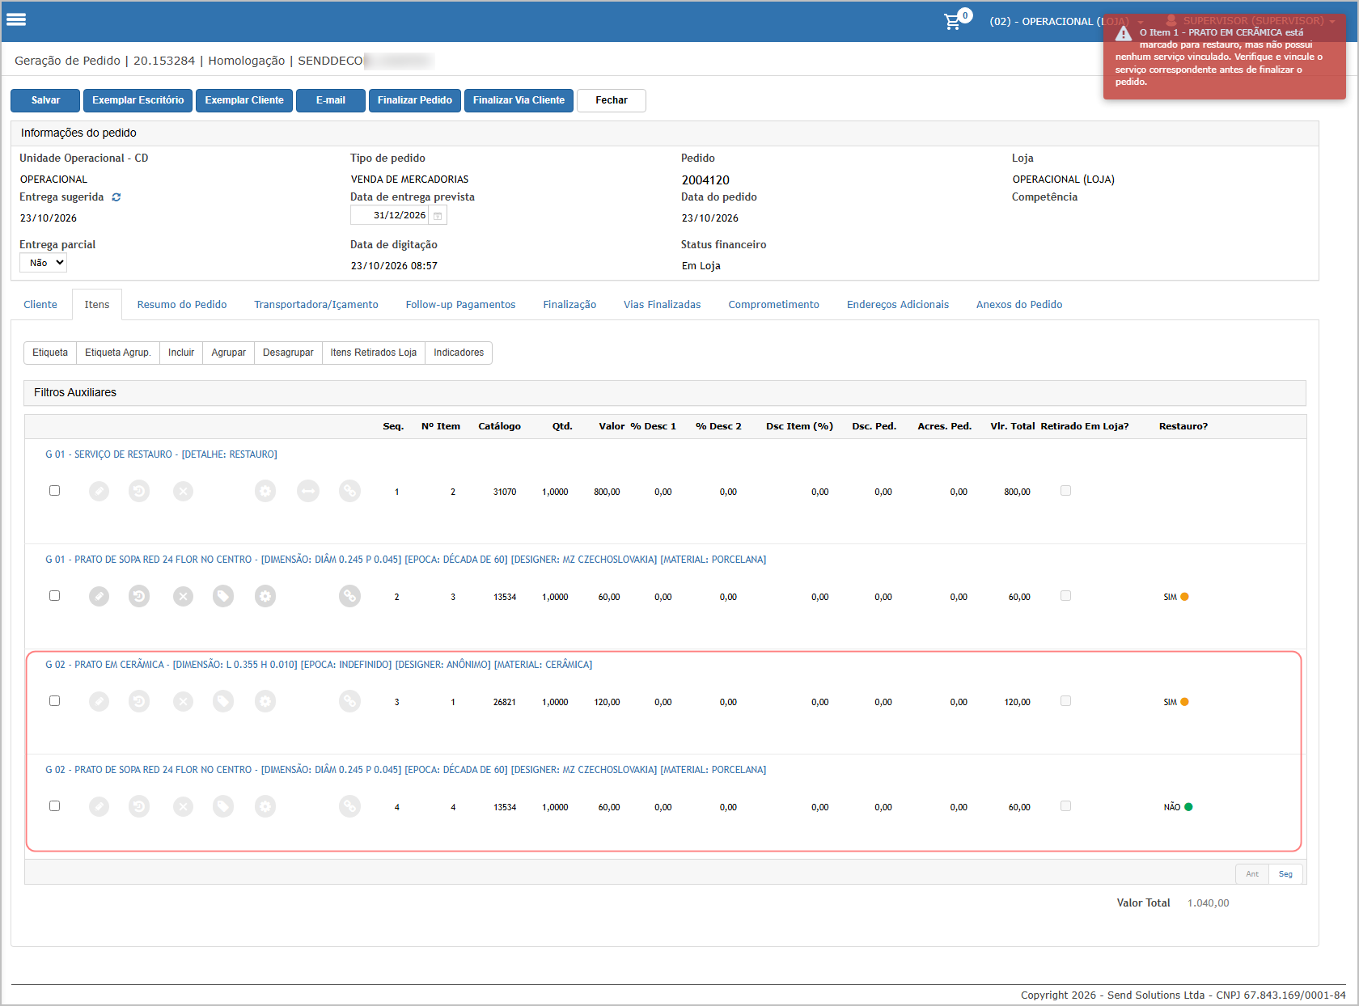Click the pencil edit icon for Serviço de Restauro
The height and width of the screenshot is (1006, 1359).
pyautogui.click(x=99, y=491)
